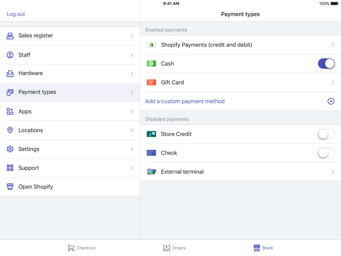Click the Settings gear icon
The height and width of the screenshot is (256, 341).
10,149
